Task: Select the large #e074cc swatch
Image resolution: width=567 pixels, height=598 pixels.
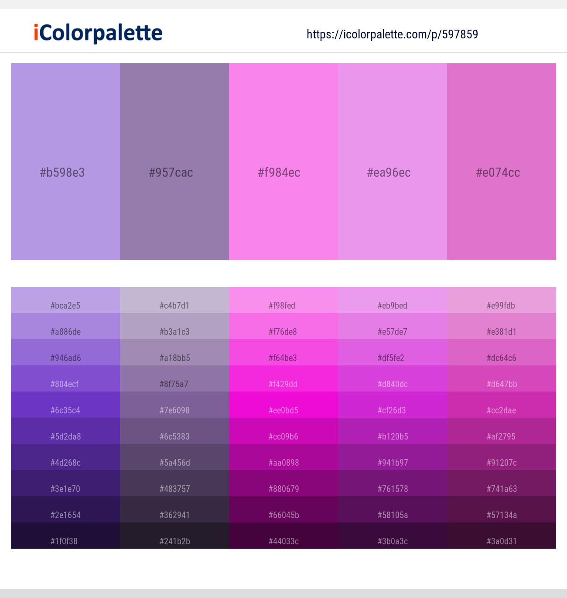Action: 502,162
